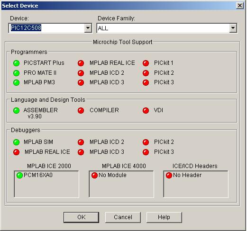
Task: Click the ICE/ICD Headers heading
Action: coord(195,166)
